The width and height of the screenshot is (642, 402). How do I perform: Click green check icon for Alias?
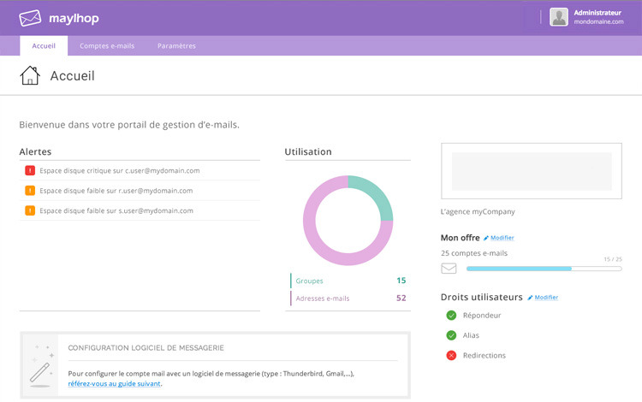tap(451, 335)
